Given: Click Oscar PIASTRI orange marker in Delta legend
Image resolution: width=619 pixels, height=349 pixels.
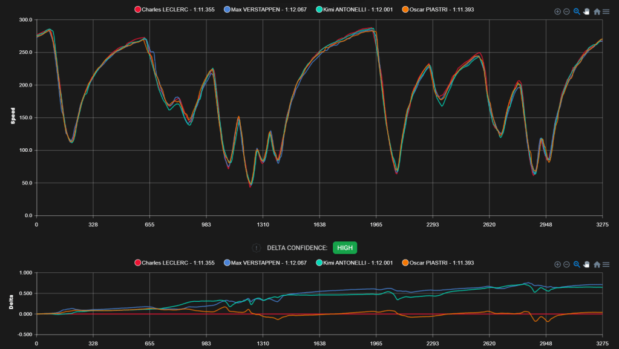Looking at the screenshot, I should [406, 263].
